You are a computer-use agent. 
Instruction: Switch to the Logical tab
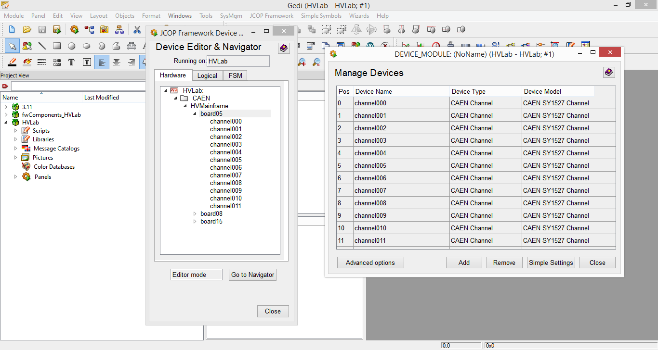coord(207,75)
